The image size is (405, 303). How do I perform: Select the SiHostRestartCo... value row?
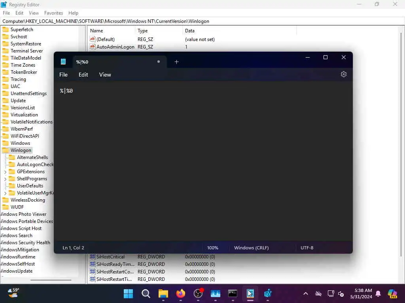click(152, 271)
